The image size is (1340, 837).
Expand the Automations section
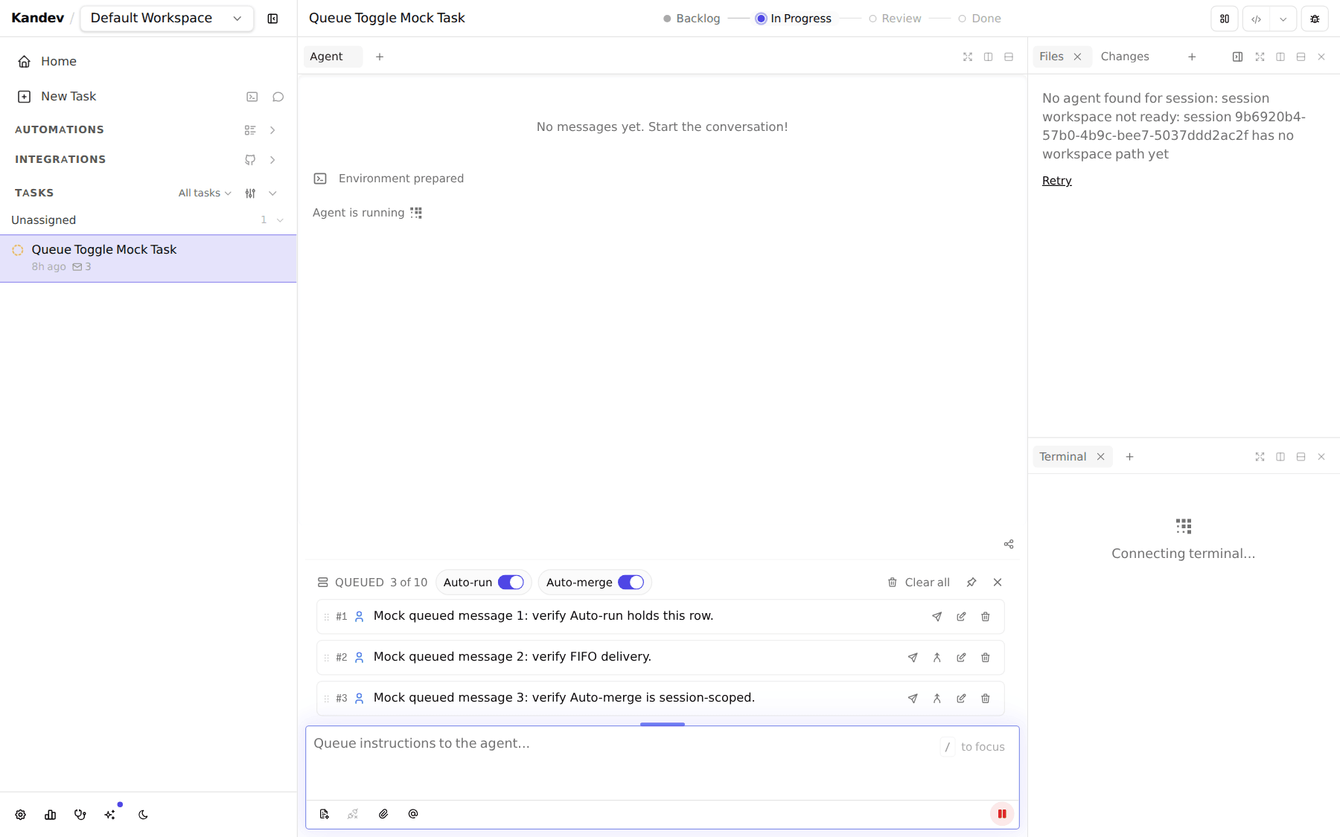point(272,130)
